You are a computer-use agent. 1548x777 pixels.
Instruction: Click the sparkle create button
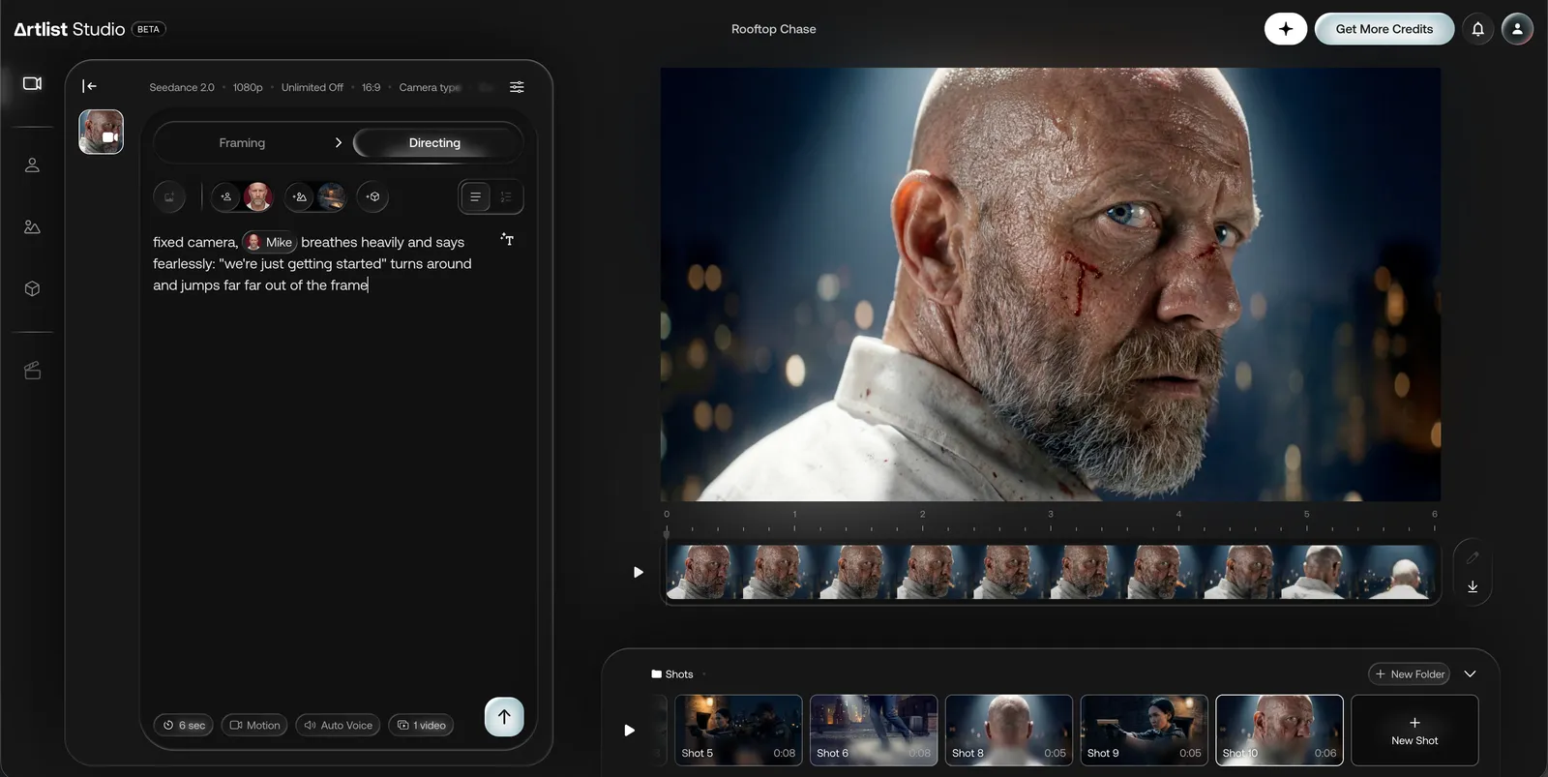[x=1286, y=29]
